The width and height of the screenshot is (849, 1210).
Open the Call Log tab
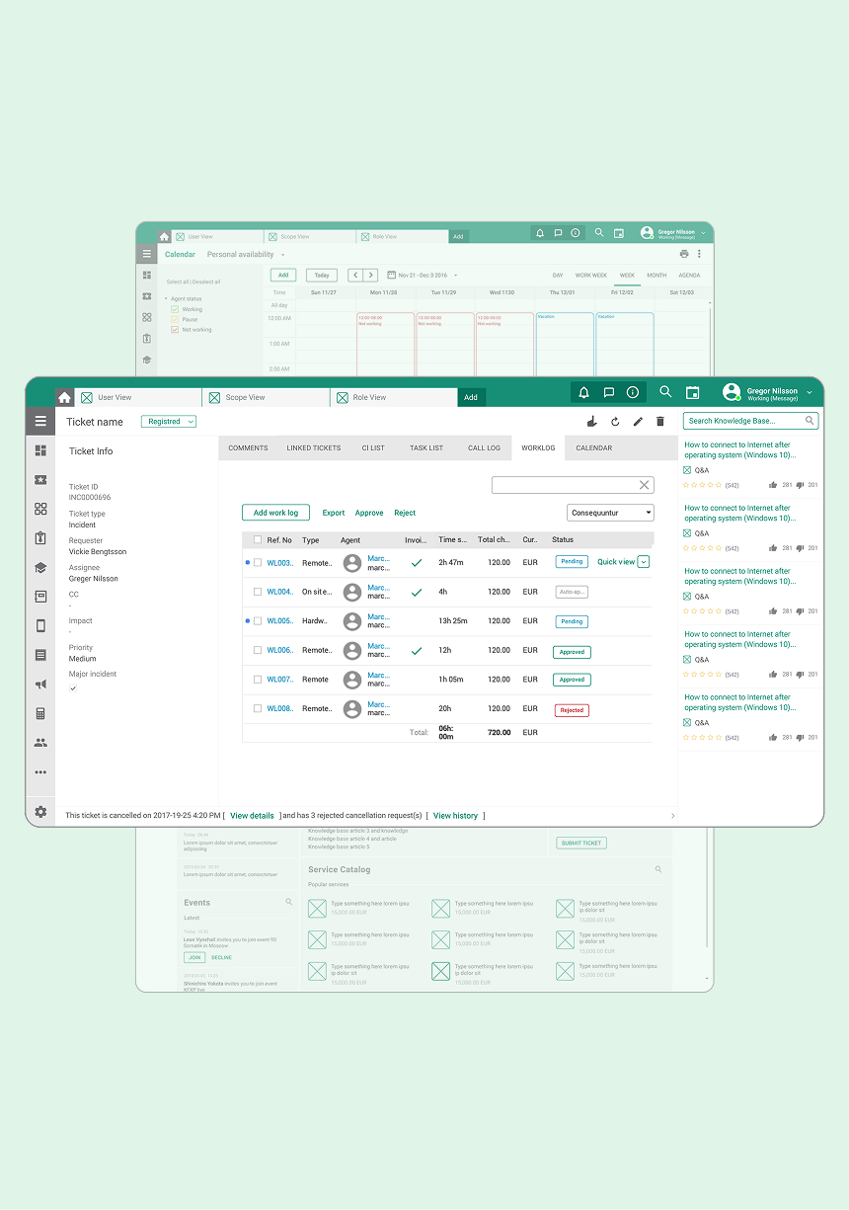(484, 448)
